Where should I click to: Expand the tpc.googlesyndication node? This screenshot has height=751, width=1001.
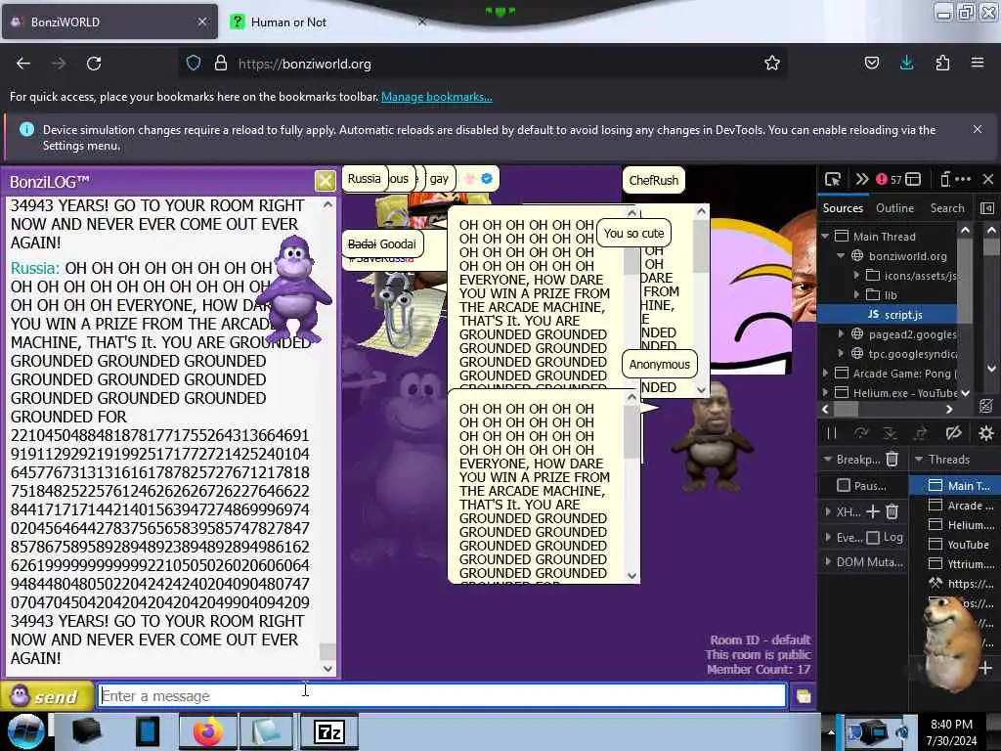pyautogui.click(x=840, y=354)
